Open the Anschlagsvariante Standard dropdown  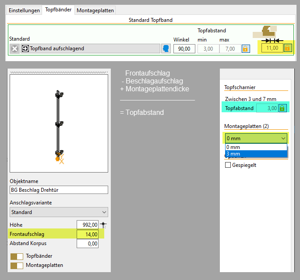59,212
